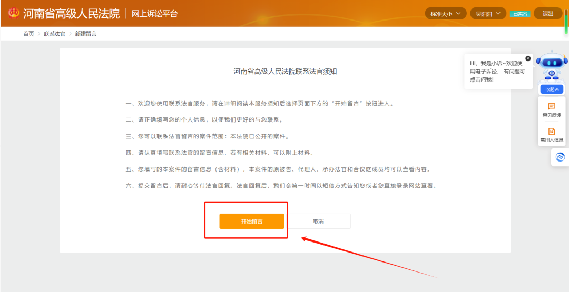
Task: Click the 联系法官须知 notice heading
Action: point(285,72)
